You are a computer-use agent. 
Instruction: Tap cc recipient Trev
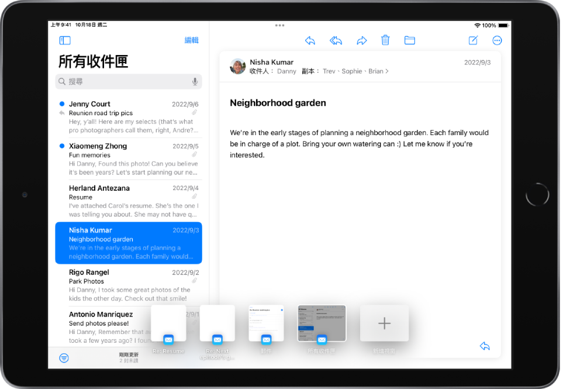tap(329, 71)
